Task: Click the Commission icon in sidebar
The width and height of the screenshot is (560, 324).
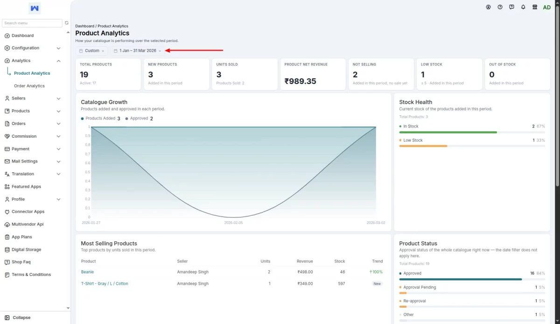Action: pyautogui.click(x=7, y=136)
